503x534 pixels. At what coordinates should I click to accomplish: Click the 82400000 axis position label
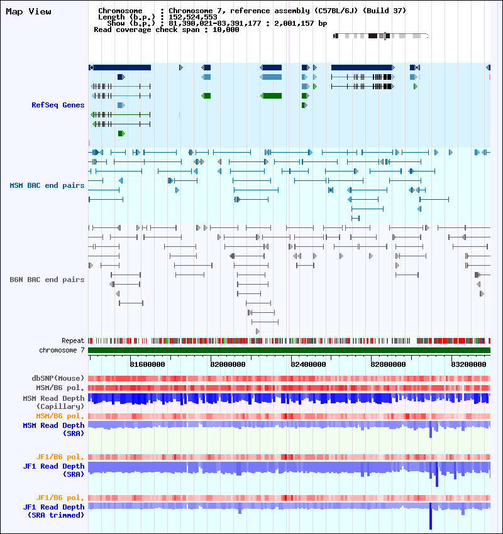pos(308,364)
